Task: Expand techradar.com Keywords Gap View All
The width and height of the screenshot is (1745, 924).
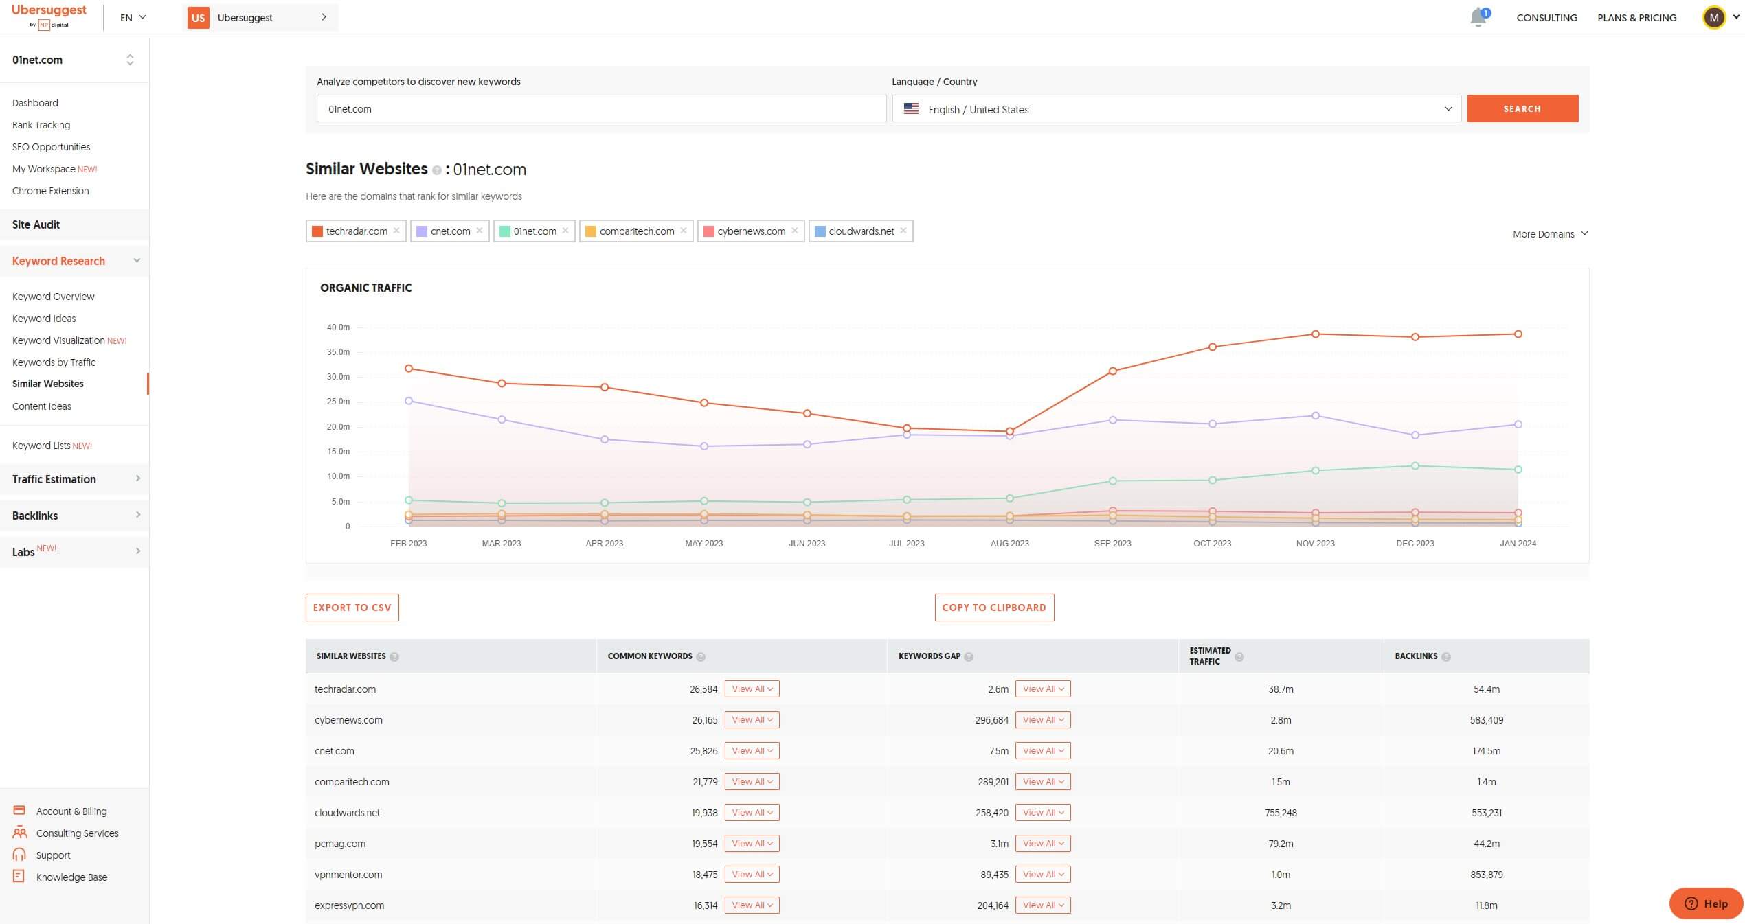Action: point(1041,689)
